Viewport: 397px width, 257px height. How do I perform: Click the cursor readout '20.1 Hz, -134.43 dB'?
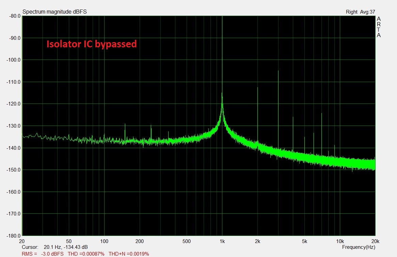pos(66,247)
